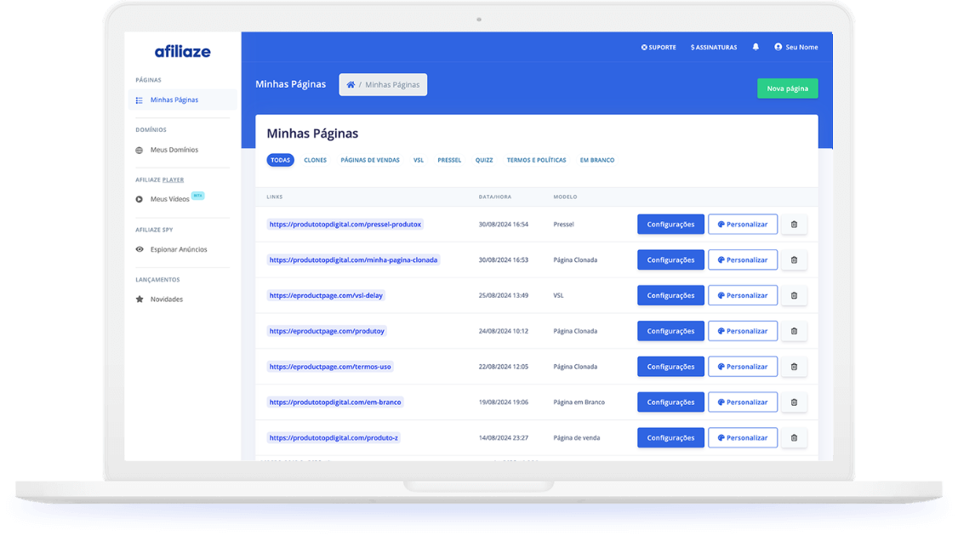Click trash icon for em-branco row

click(794, 402)
